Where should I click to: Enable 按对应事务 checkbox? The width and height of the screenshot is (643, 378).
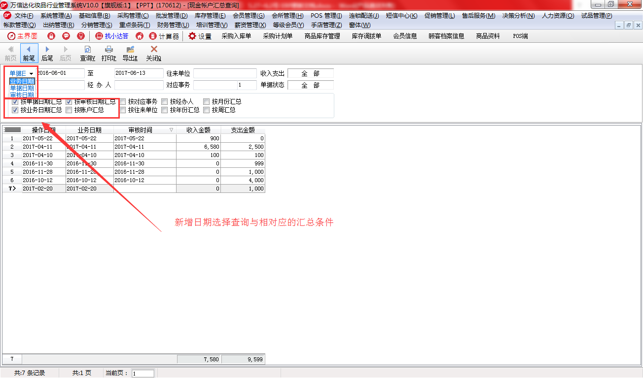point(123,102)
